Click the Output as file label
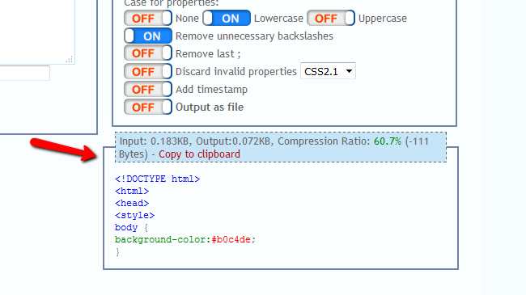This screenshot has width=526, height=295. (210, 107)
